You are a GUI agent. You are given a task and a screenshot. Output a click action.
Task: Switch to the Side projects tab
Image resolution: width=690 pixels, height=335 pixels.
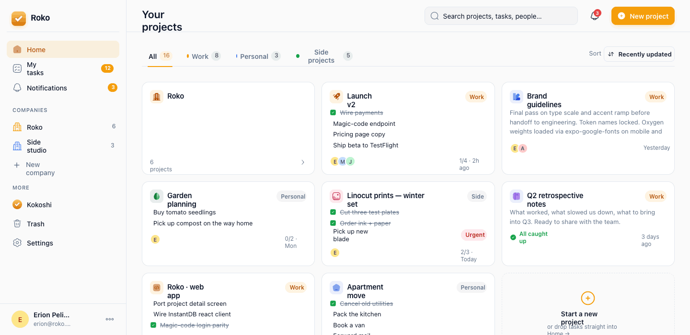point(324,56)
